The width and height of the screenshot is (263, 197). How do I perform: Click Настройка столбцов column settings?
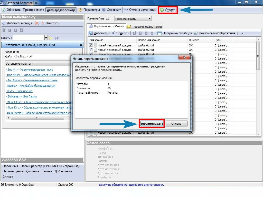(x=174, y=33)
